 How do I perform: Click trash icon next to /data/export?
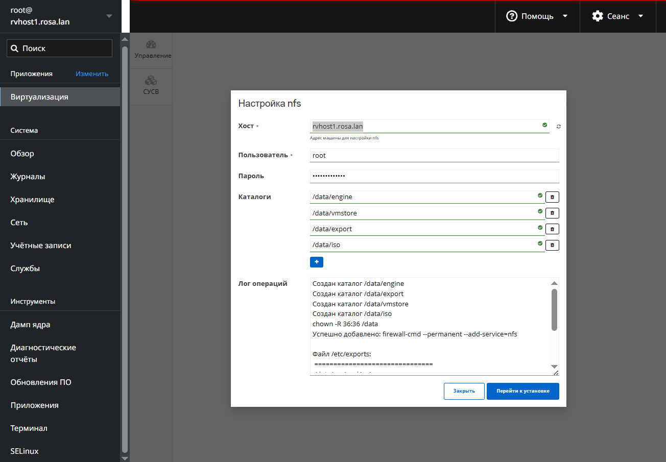tap(552, 229)
